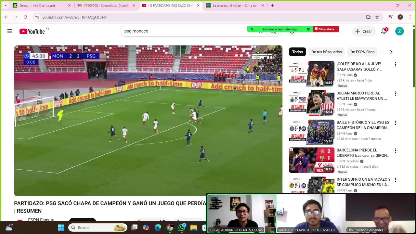Open a new browser tab
This screenshot has height=234, width=416.
[x=272, y=5]
